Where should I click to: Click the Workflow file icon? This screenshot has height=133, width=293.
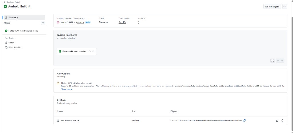6,47
